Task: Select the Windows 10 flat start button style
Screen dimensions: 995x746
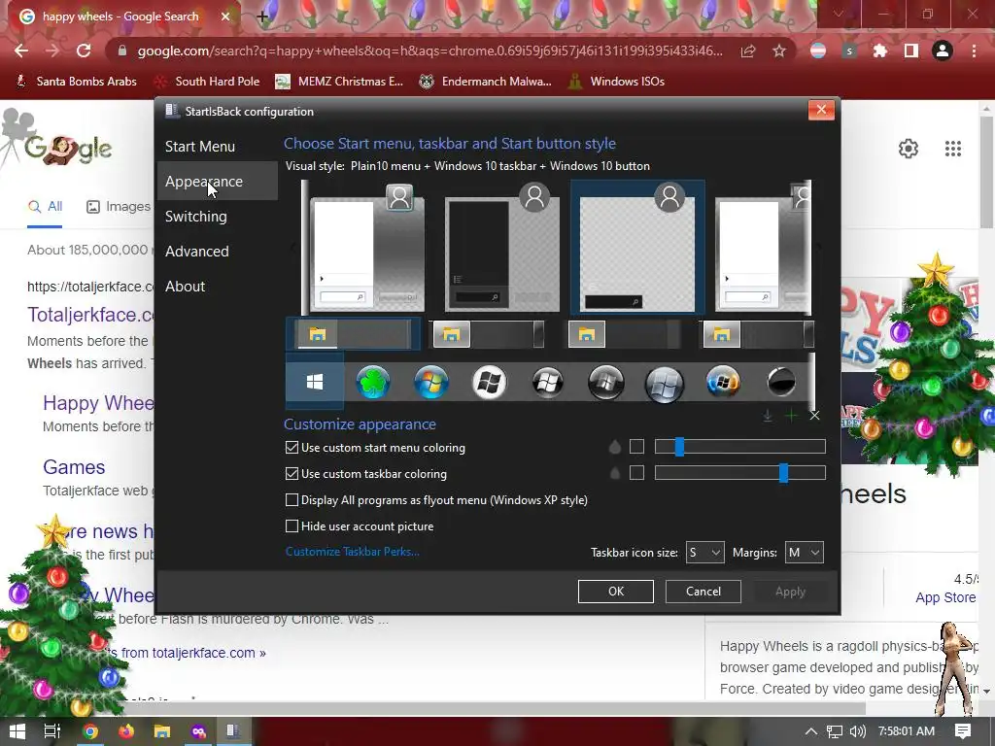Action: tap(315, 382)
